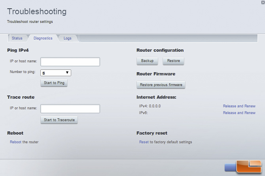Select the Diagnostics tab

(x=43, y=38)
